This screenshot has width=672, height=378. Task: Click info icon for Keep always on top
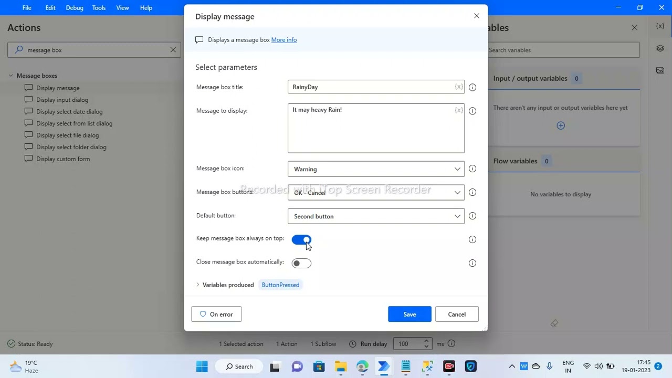pos(472,239)
